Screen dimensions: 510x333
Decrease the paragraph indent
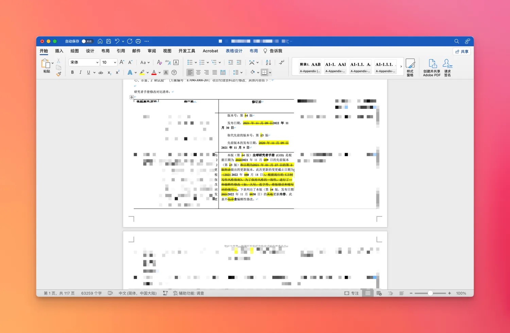[x=231, y=62]
